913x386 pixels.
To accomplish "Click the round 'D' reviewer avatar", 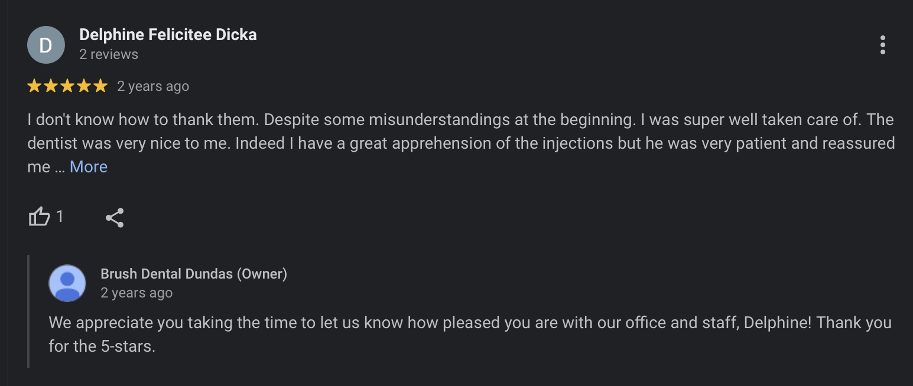I will point(46,45).
